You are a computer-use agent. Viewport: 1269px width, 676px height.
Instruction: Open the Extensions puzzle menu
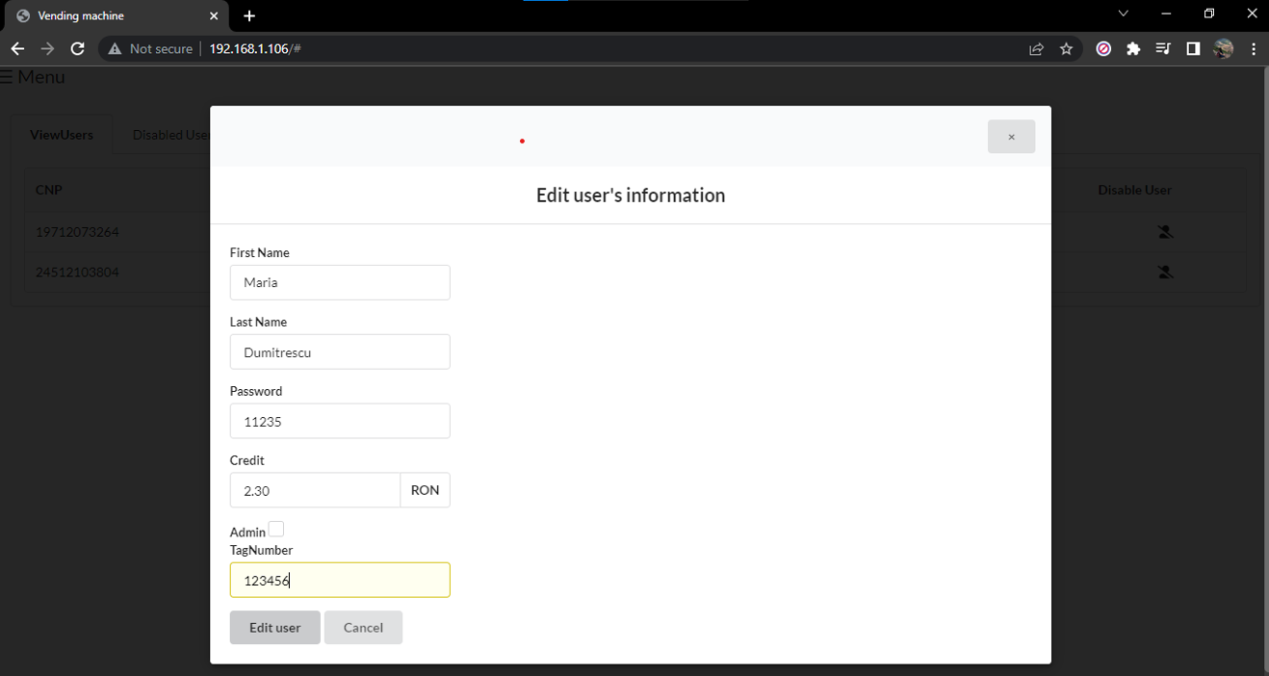click(x=1133, y=49)
